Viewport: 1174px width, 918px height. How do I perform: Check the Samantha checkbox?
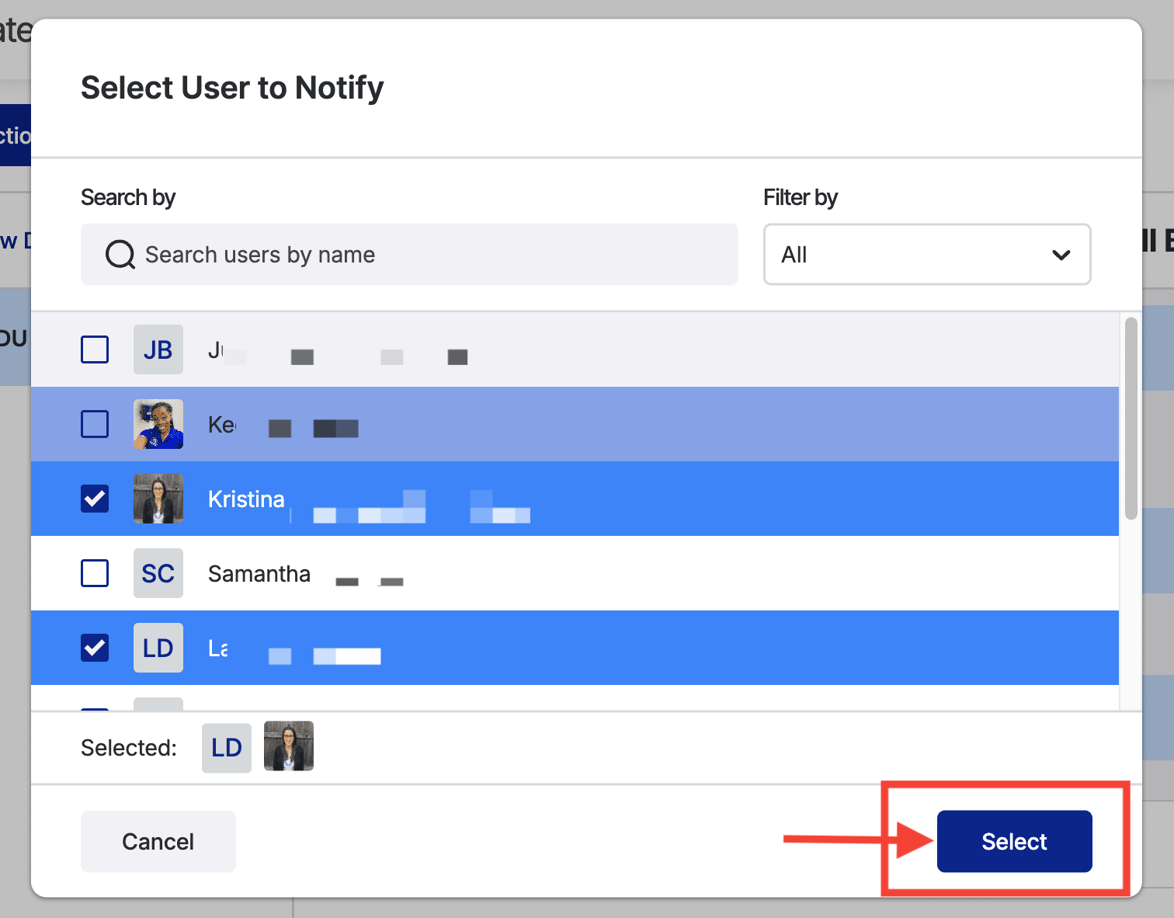(95, 573)
